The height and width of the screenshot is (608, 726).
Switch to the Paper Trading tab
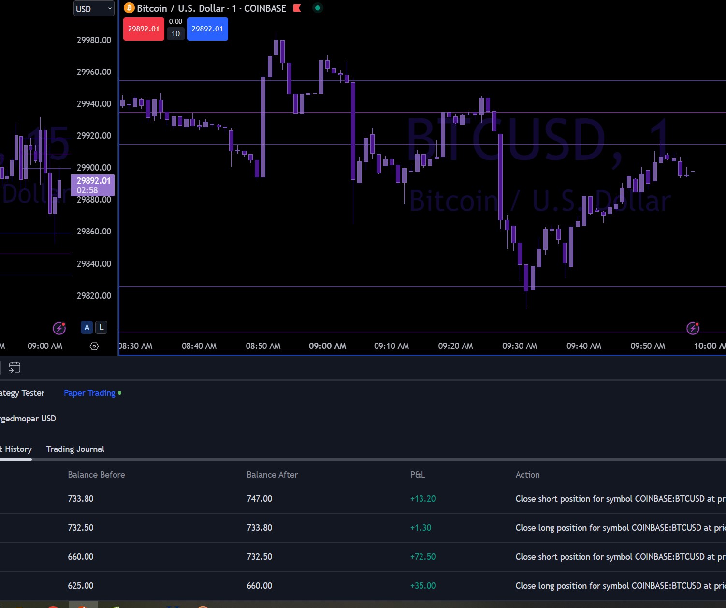(90, 393)
